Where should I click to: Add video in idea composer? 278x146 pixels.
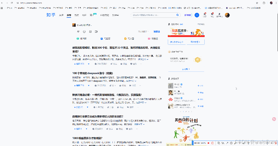coord(96,32)
